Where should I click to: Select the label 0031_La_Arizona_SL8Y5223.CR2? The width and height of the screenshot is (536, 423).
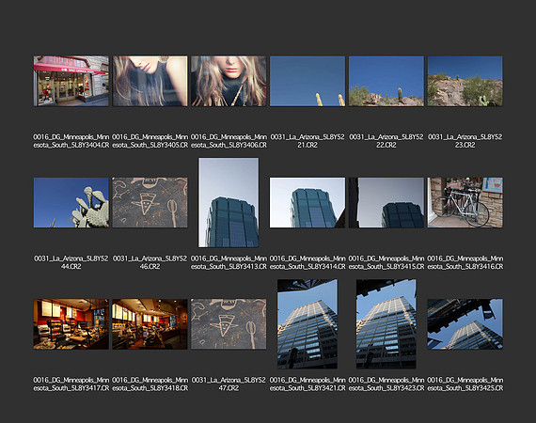(465, 141)
